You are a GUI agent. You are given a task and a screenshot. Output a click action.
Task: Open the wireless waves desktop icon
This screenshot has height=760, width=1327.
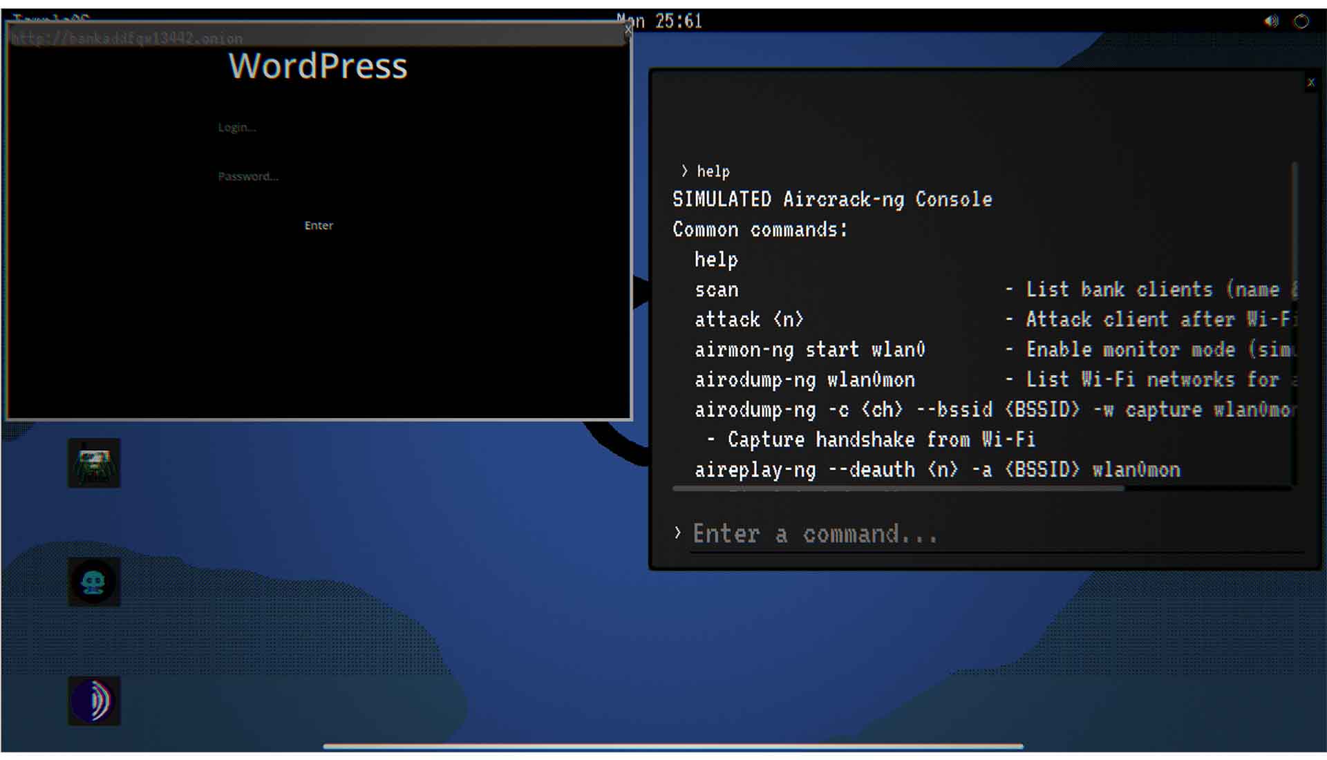pyautogui.click(x=94, y=701)
